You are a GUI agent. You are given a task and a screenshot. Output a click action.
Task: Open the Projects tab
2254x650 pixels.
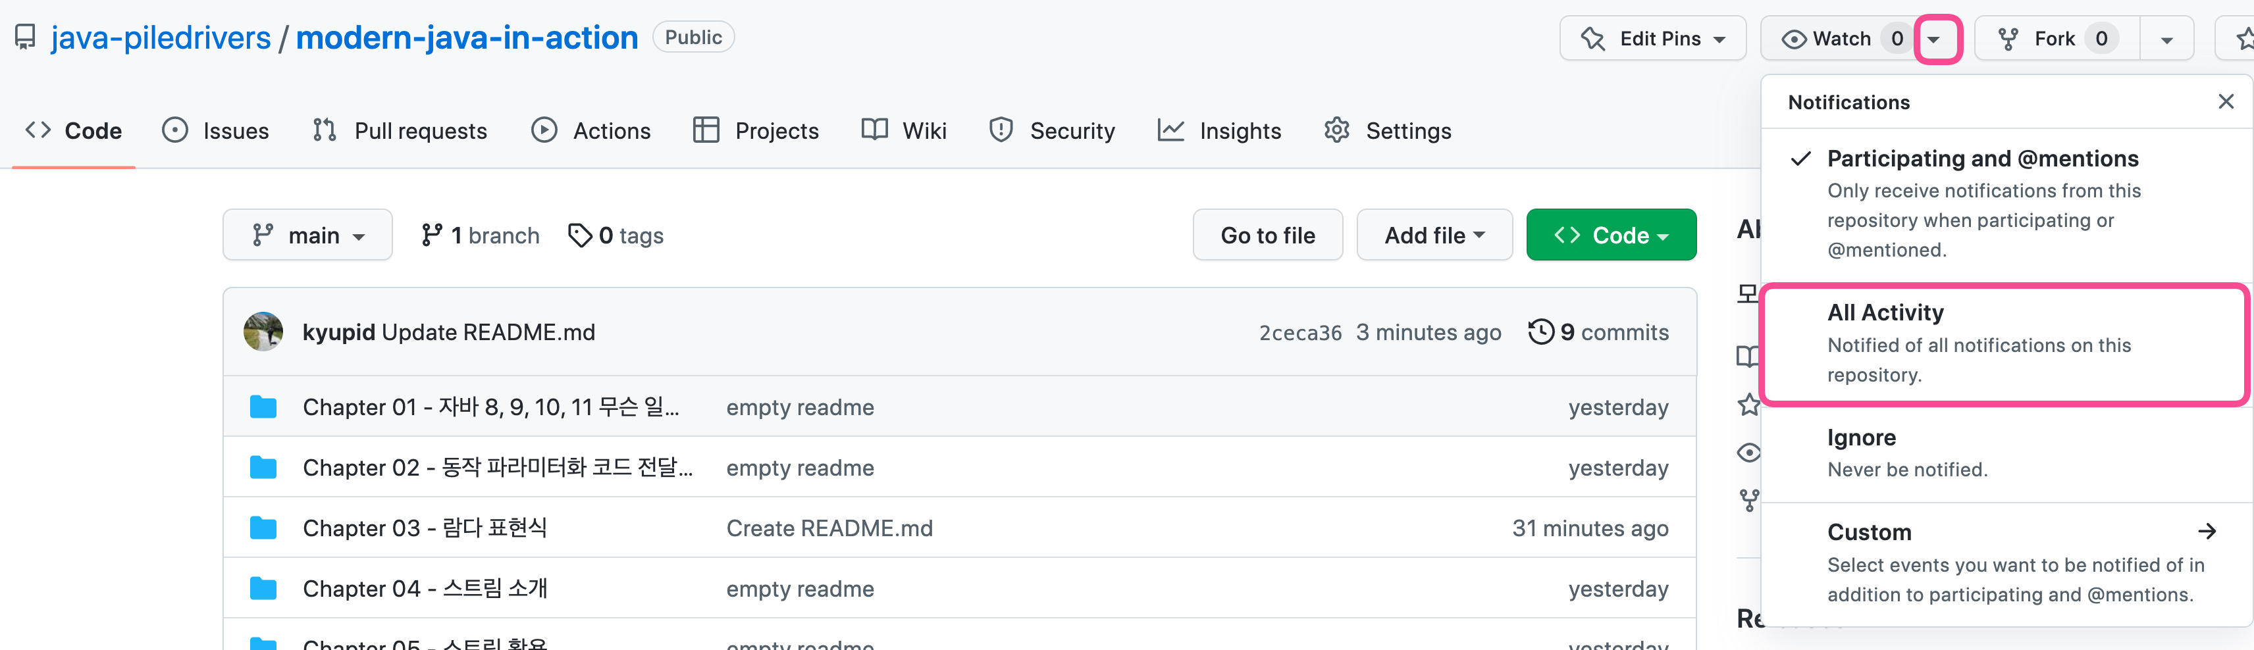click(x=756, y=130)
